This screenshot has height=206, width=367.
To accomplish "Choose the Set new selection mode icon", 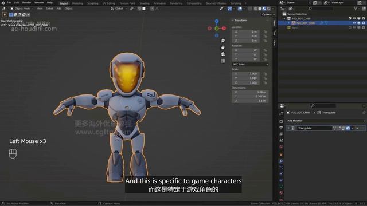I will click(x=11, y=14).
